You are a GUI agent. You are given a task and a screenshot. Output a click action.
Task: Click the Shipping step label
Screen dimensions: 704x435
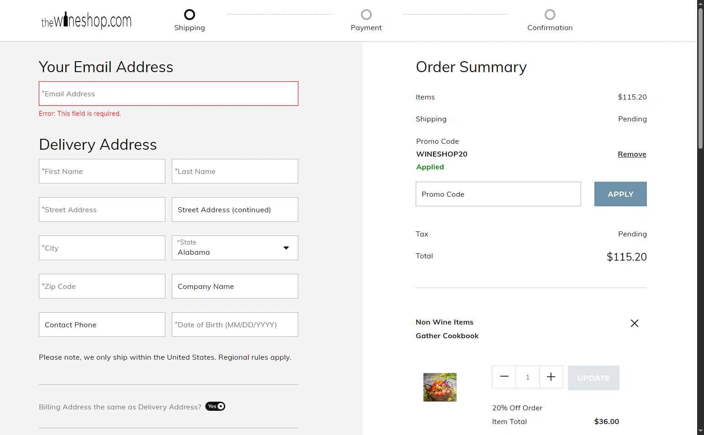coord(190,28)
